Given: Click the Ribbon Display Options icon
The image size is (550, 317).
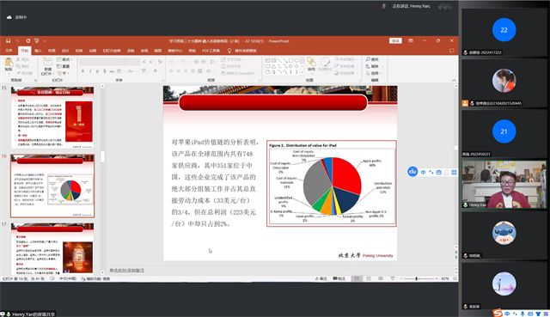Looking at the screenshot, I should 411,41.
